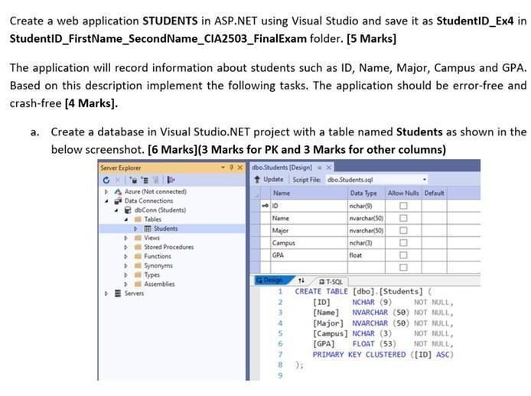531x396 pixels.
Task: Click the Refresh icon in Server Explorer
Action: (106, 180)
